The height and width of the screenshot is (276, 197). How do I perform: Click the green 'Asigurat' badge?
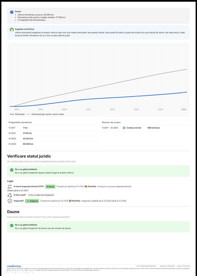click(x=32, y=201)
